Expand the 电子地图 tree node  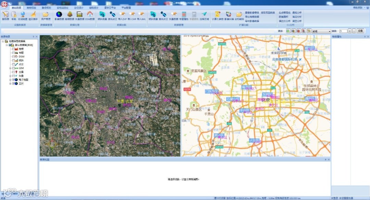[x=10, y=80]
